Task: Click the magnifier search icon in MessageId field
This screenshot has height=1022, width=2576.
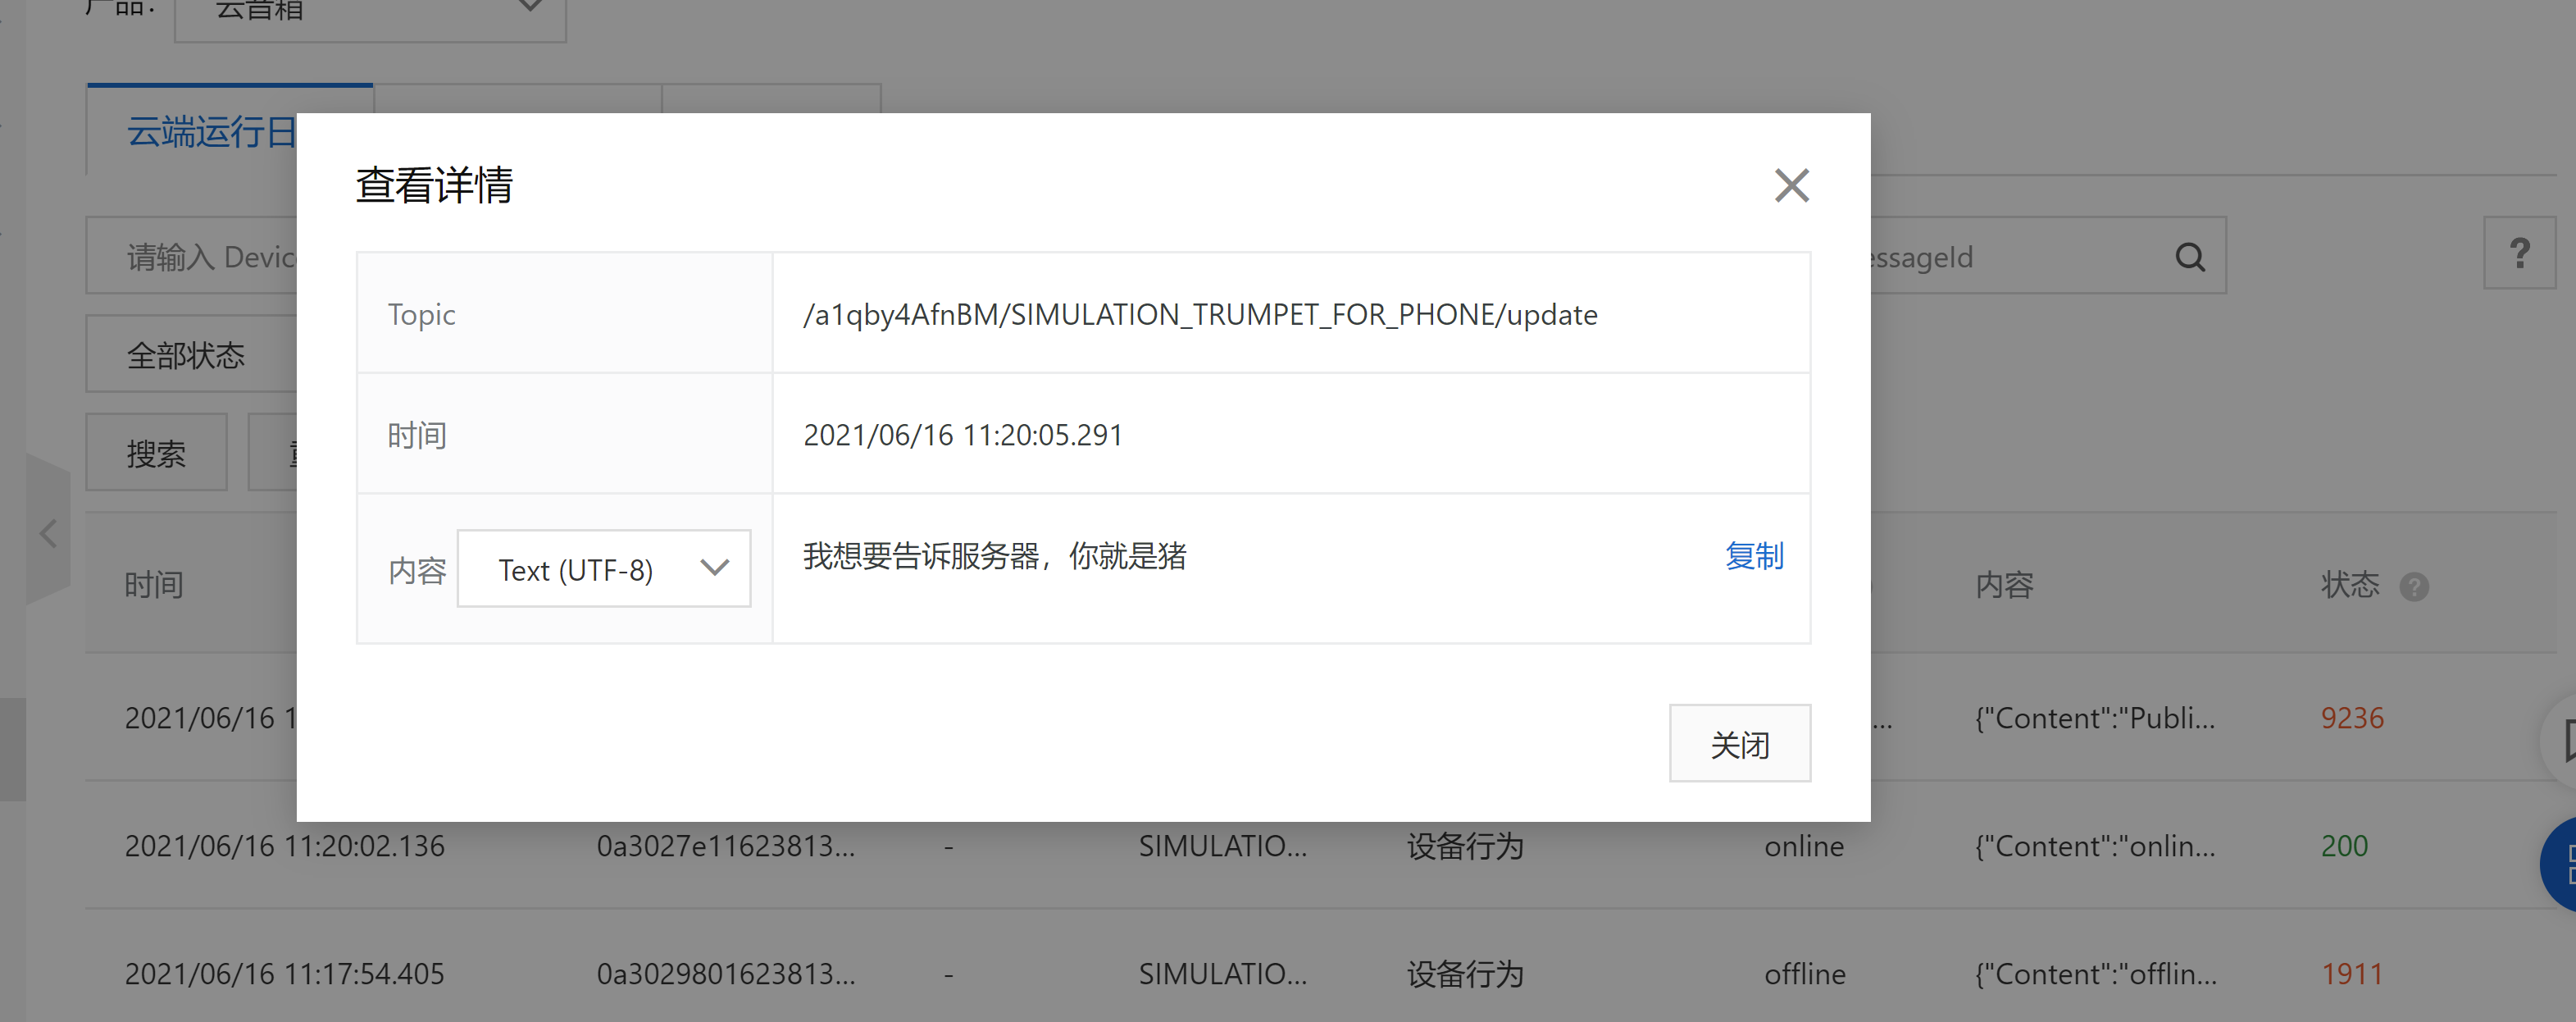Action: point(2189,257)
